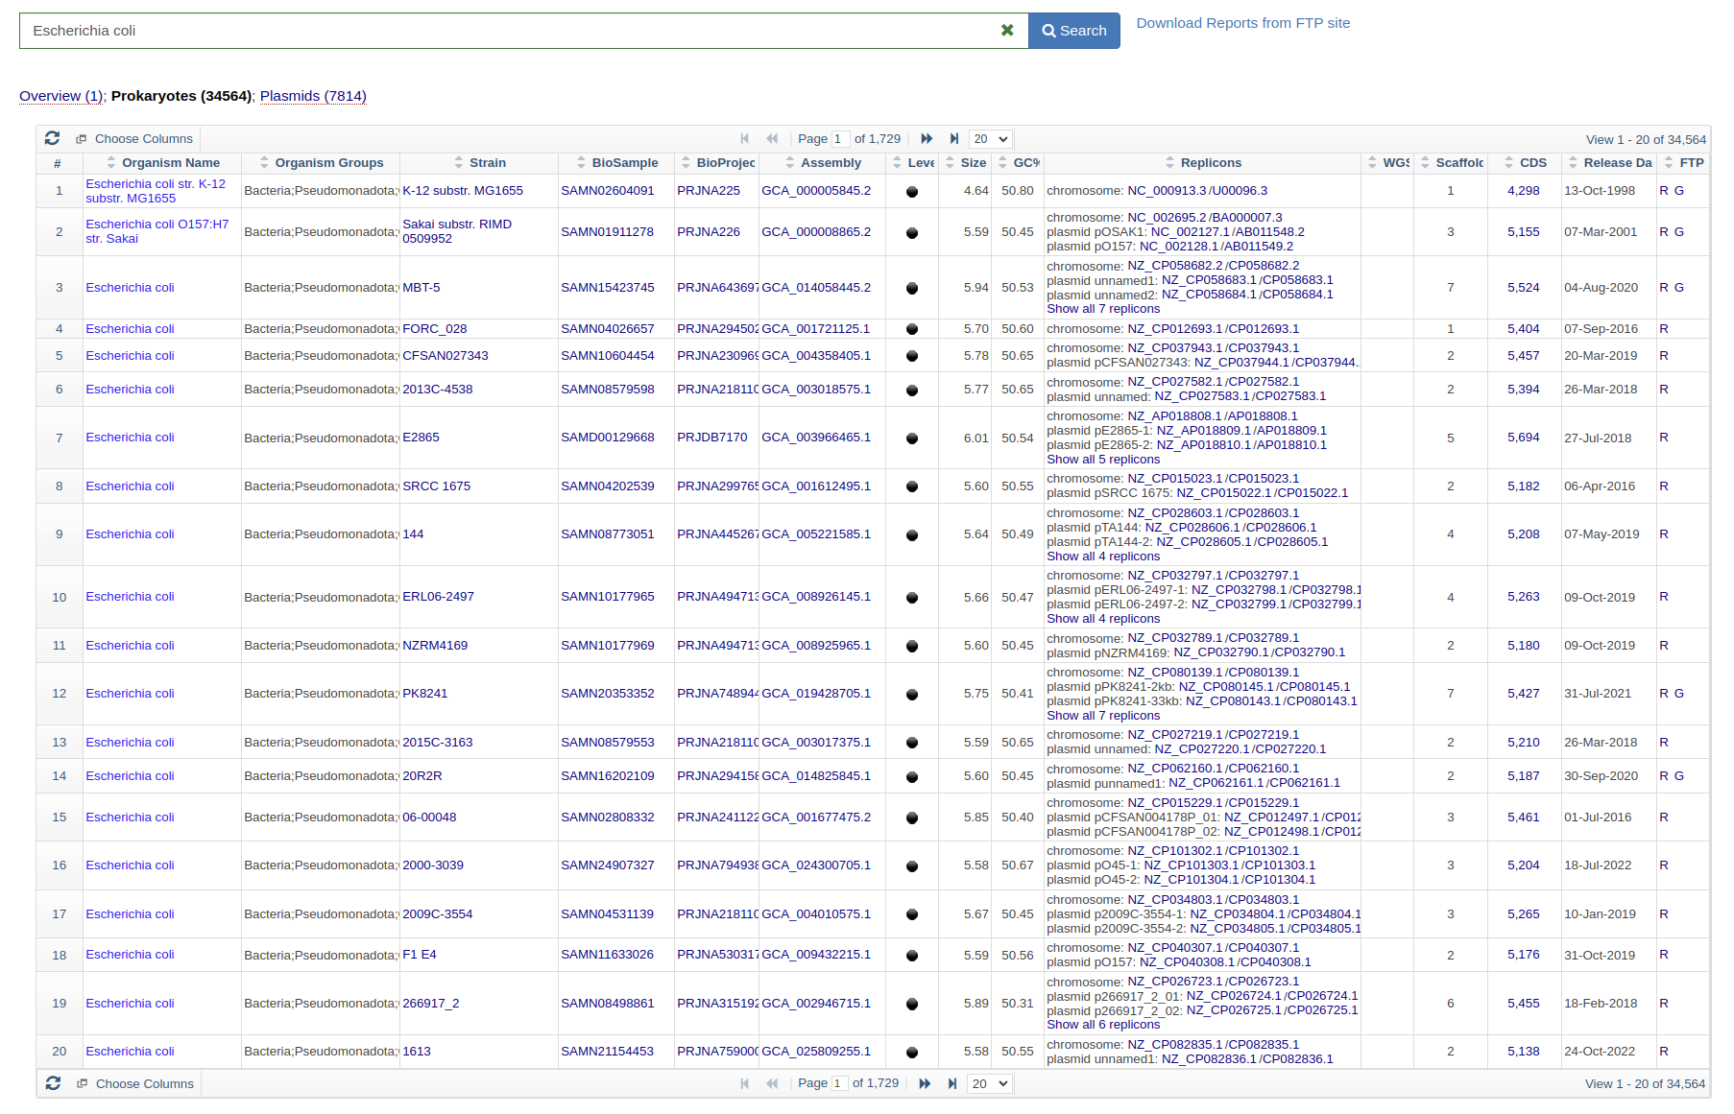
Task: Open Choose Columns in top toolbar
Action: [x=135, y=139]
